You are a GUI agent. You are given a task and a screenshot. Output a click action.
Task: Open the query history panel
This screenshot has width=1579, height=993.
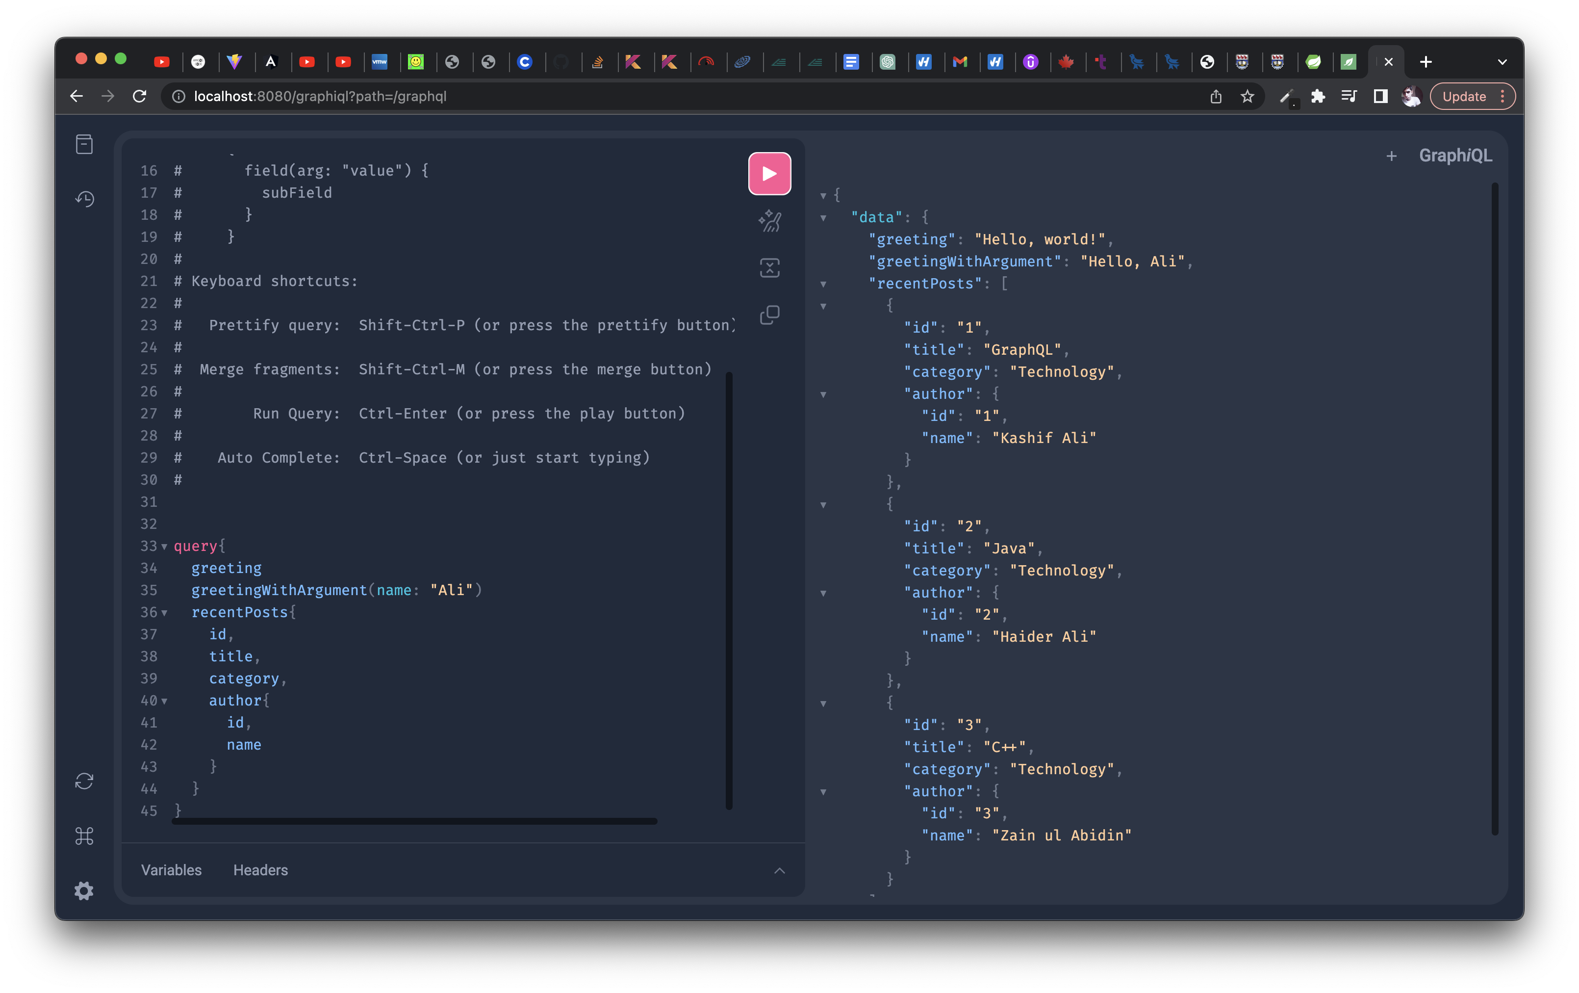tap(84, 199)
